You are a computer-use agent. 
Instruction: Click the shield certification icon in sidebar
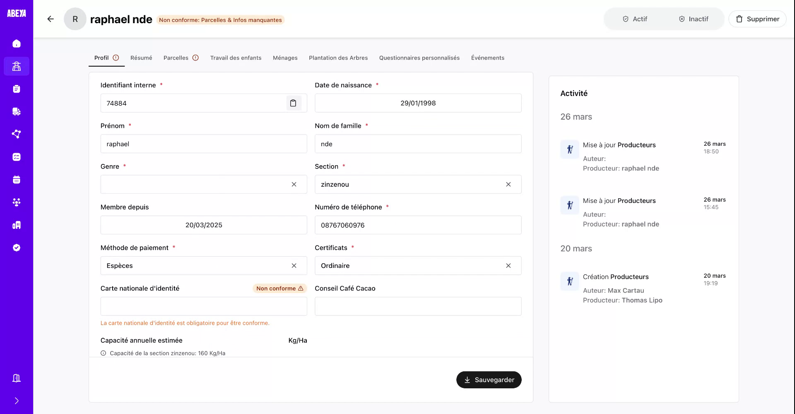[x=17, y=247]
